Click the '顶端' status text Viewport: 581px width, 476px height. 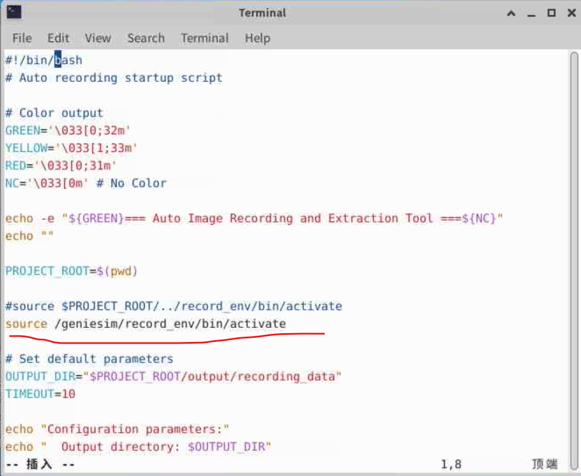click(x=545, y=464)
